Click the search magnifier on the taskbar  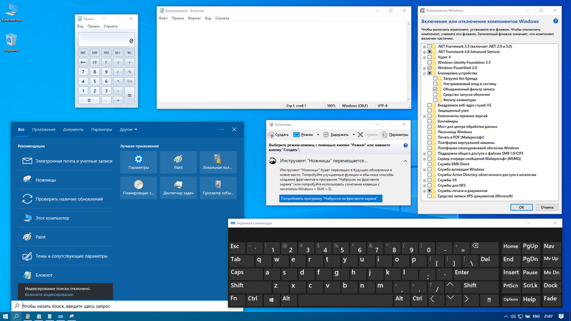[17, 316]
